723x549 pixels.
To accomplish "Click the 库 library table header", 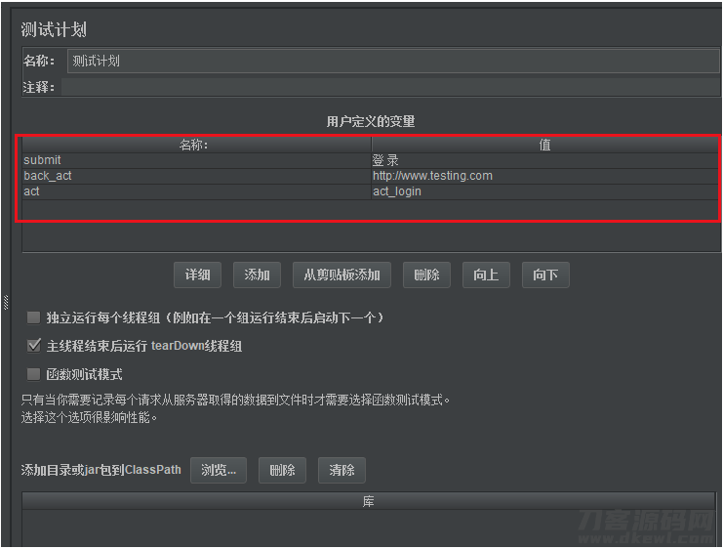I will click(x=368, y=501).
